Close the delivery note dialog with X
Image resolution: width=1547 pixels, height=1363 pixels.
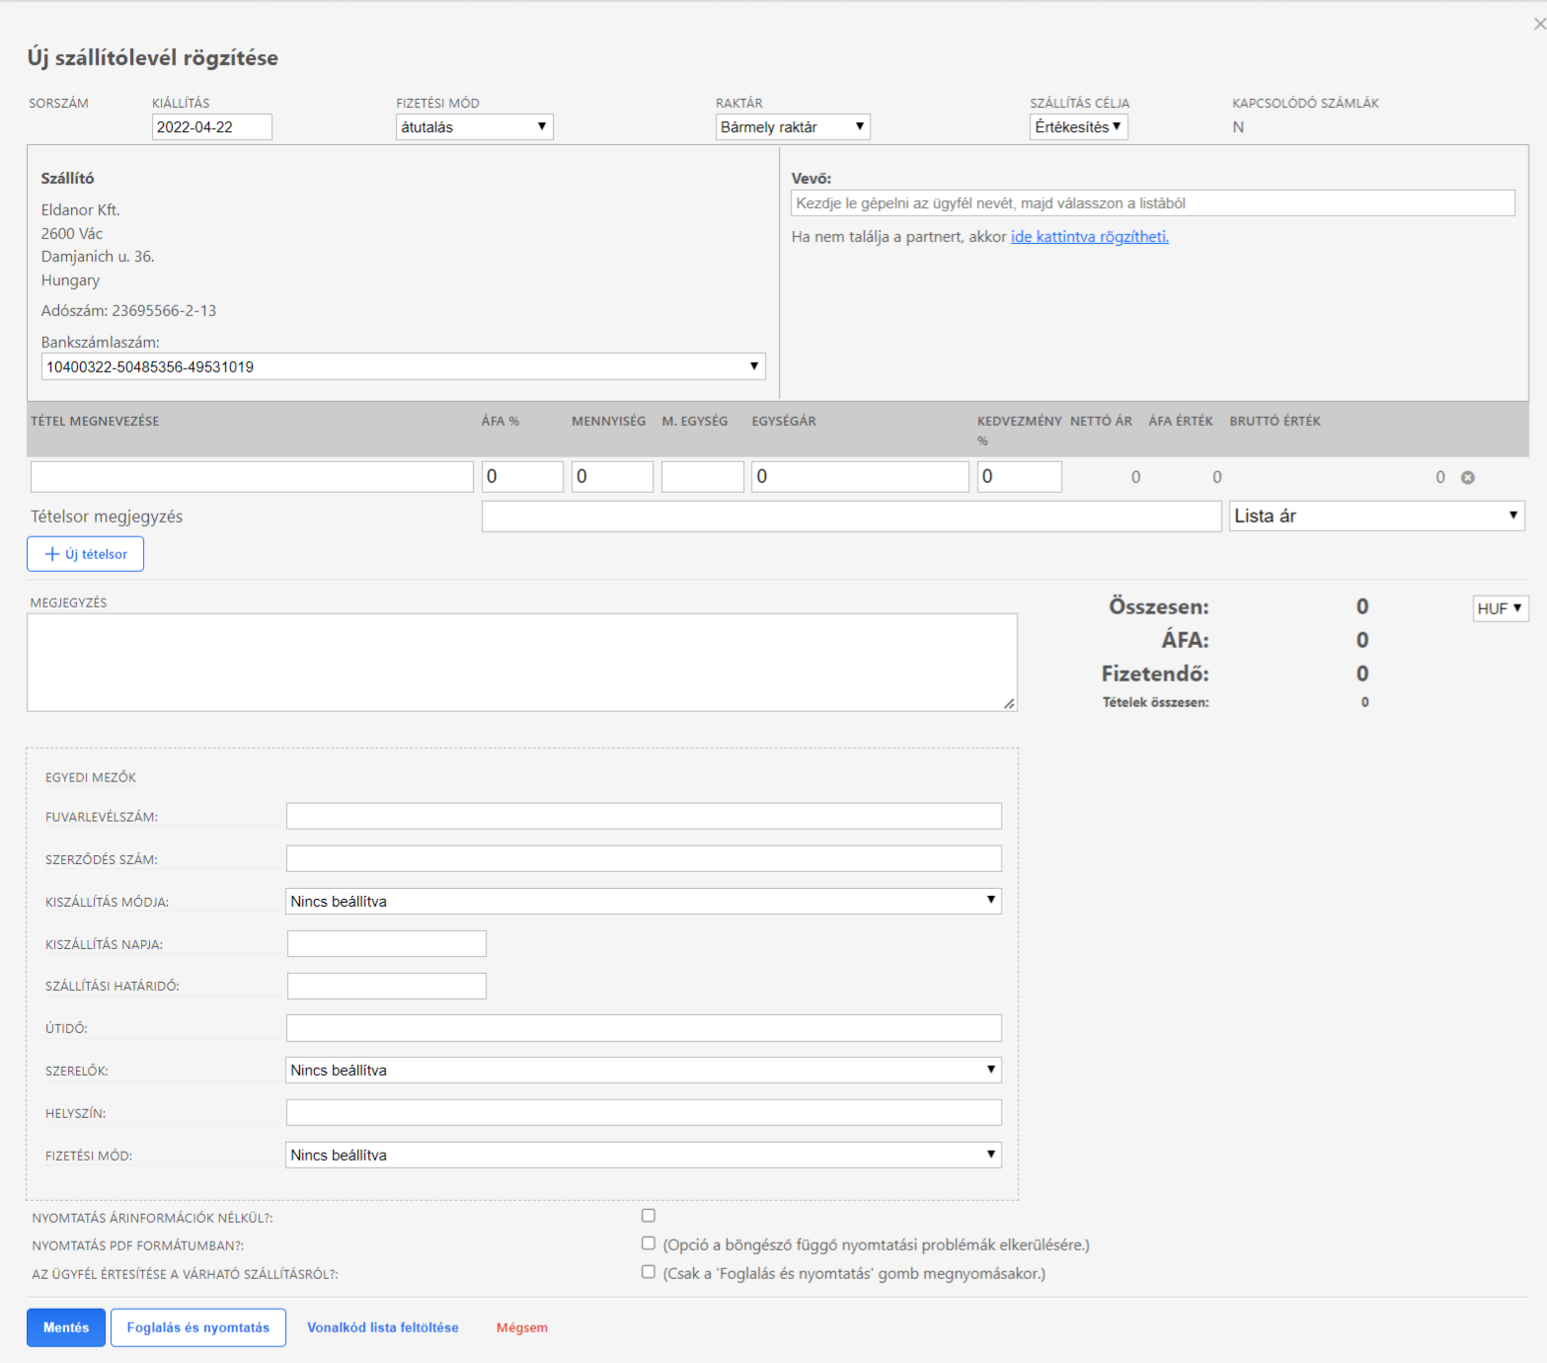point(1539,24)
